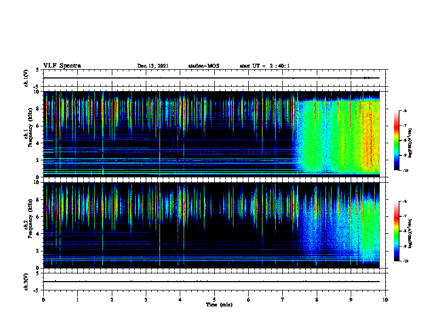This screenshot has height=336, width=434.
Task: Click the time axis tick label "2"
Action: pyautogui.click(x=112, y=300)
